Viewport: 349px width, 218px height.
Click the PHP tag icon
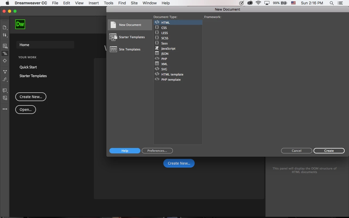click(157, 59)
